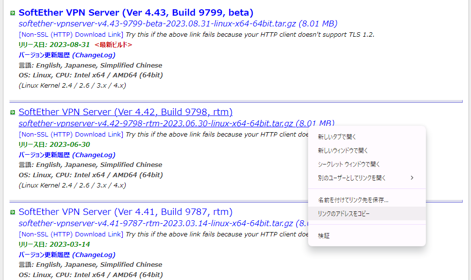Open Non-SSL download link for Ver 4.42
The width and height of the screenshot is (471, 280).
71,134
